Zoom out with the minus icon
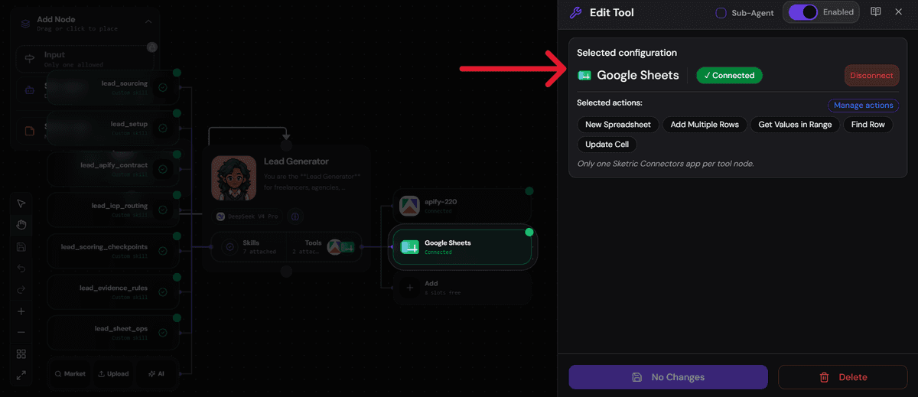This screenshot has height=397, width=918. point(21,333)
